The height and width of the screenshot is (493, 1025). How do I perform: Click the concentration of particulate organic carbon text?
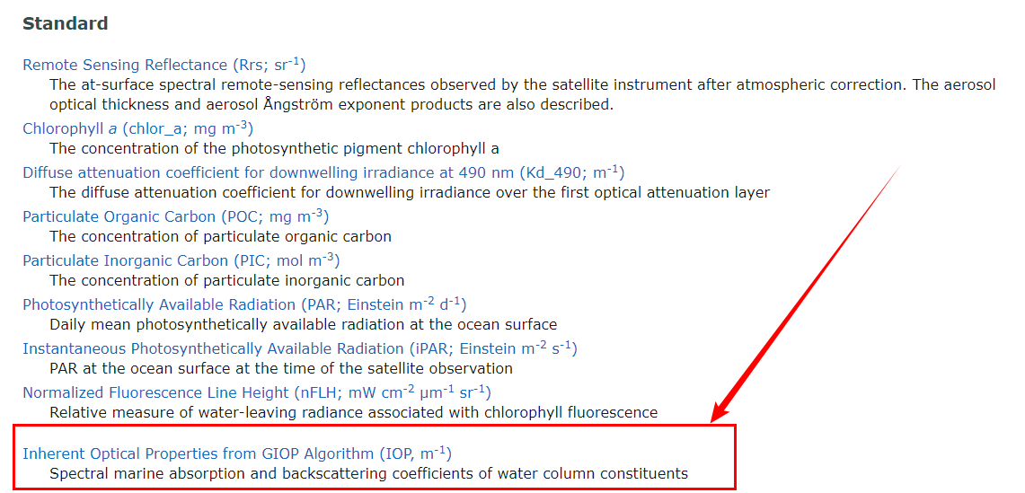220,236
